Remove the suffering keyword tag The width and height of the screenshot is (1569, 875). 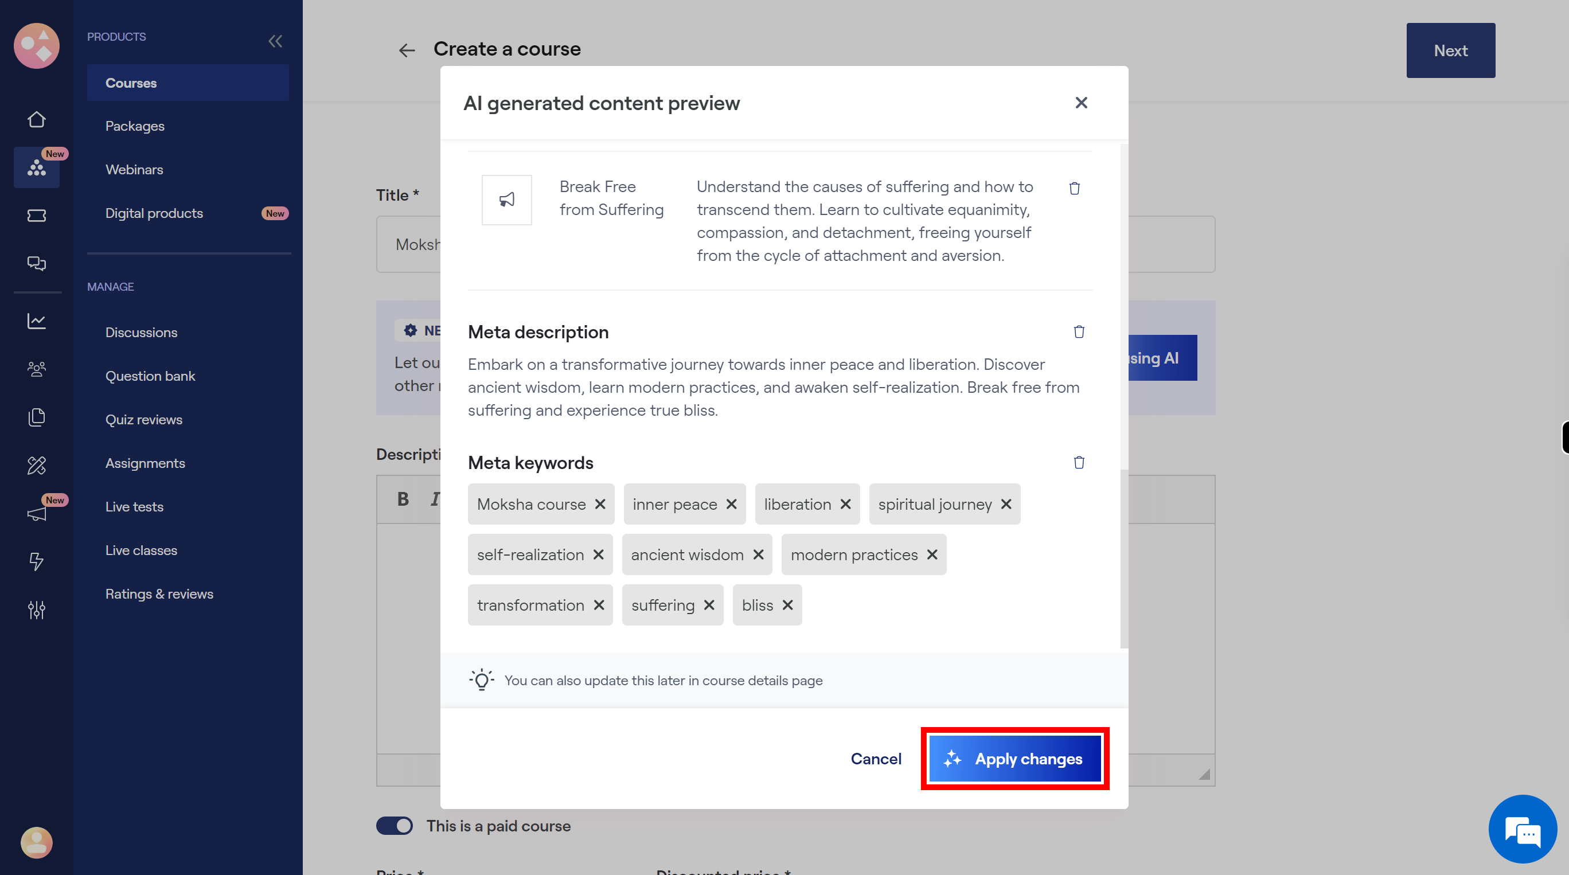(x=709, y=604)
